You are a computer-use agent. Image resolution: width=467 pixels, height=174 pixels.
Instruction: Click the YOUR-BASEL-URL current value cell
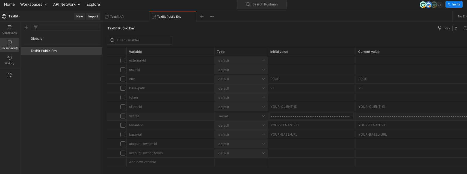coord(411,135)
